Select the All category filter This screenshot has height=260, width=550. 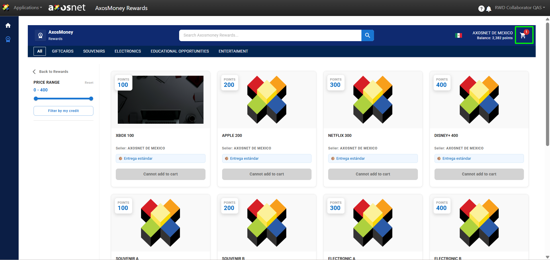(x=40, y=51)
